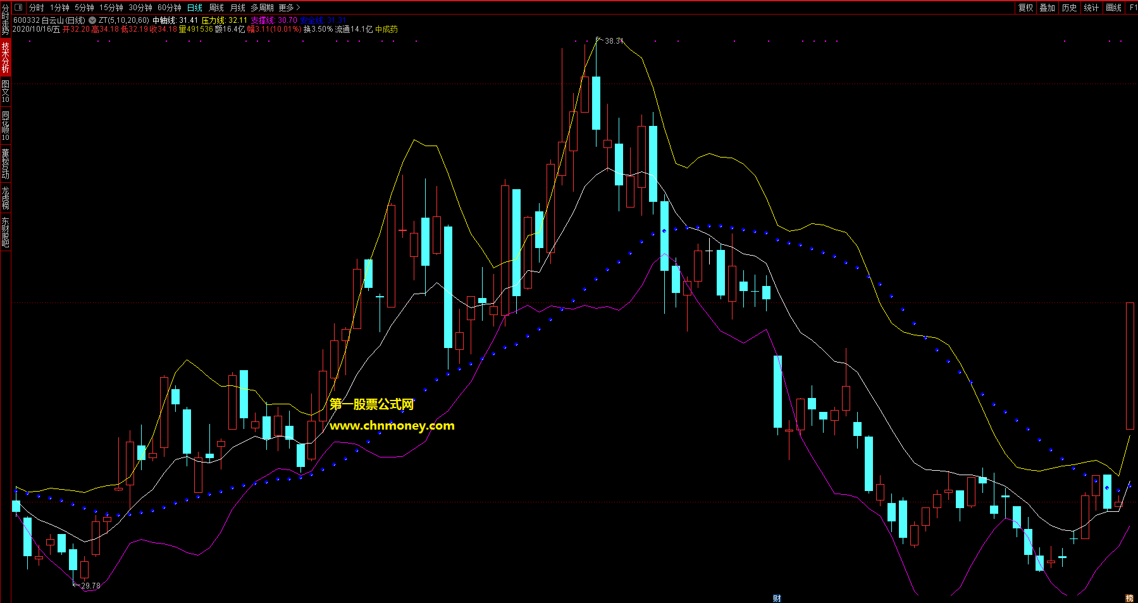Open 多周期 multi-period view
This screenshot has width=1138, height=603.
point(262,8)
